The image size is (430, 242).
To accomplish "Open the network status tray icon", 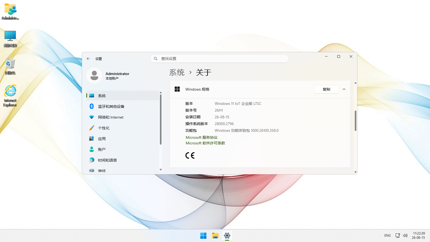I will point(398,236).
